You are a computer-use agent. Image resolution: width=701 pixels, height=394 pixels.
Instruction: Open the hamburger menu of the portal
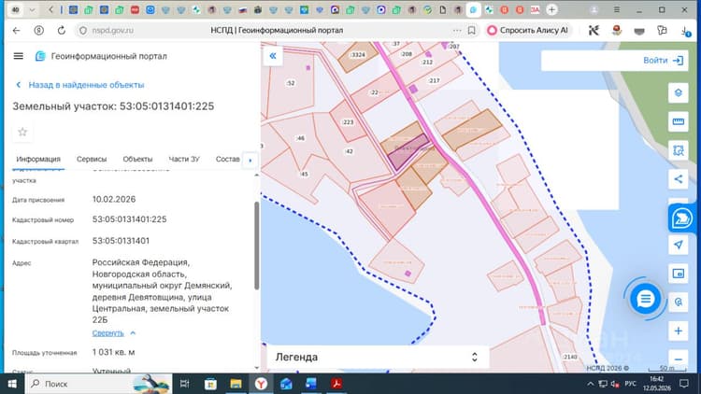pyautogui.click(x=19, y=56)
